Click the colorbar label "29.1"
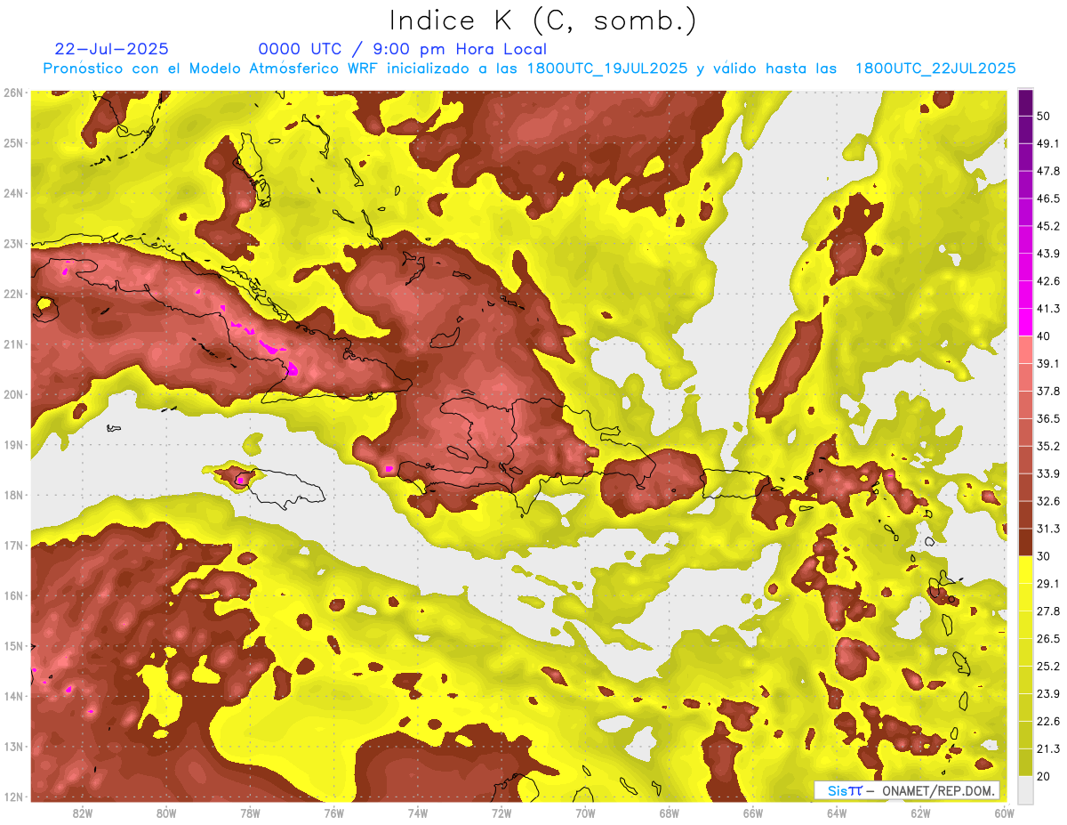The image size is (1067, 825). [x=1047, y=583]
